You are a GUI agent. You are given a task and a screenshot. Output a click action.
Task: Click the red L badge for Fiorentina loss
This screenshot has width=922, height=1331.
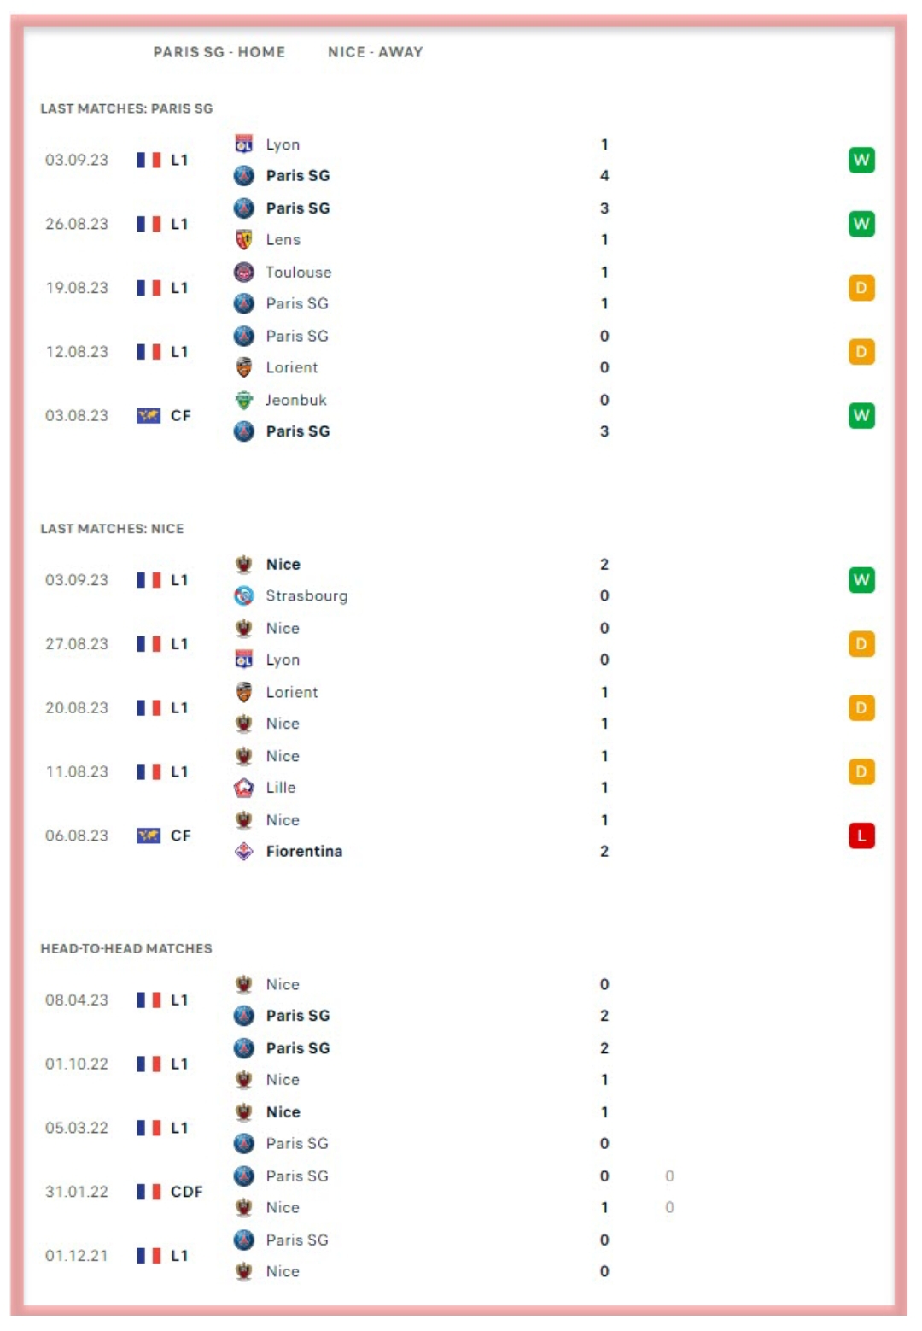(861, 836)
